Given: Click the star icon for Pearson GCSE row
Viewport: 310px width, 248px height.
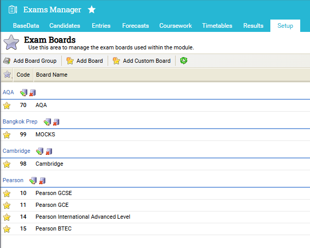Looking at the screenshot, I should coord(7,194).
